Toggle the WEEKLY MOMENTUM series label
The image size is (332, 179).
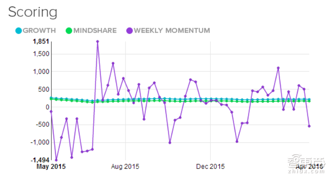(x=171, y=31)
